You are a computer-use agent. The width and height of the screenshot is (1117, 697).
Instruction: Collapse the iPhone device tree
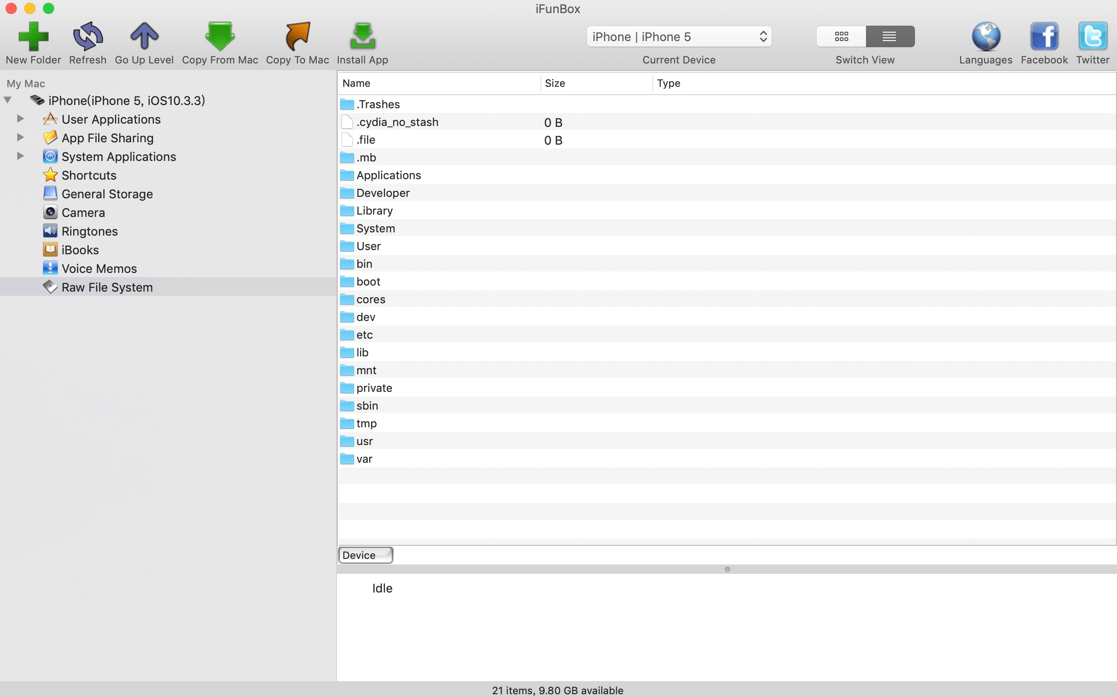pos(8,100)
